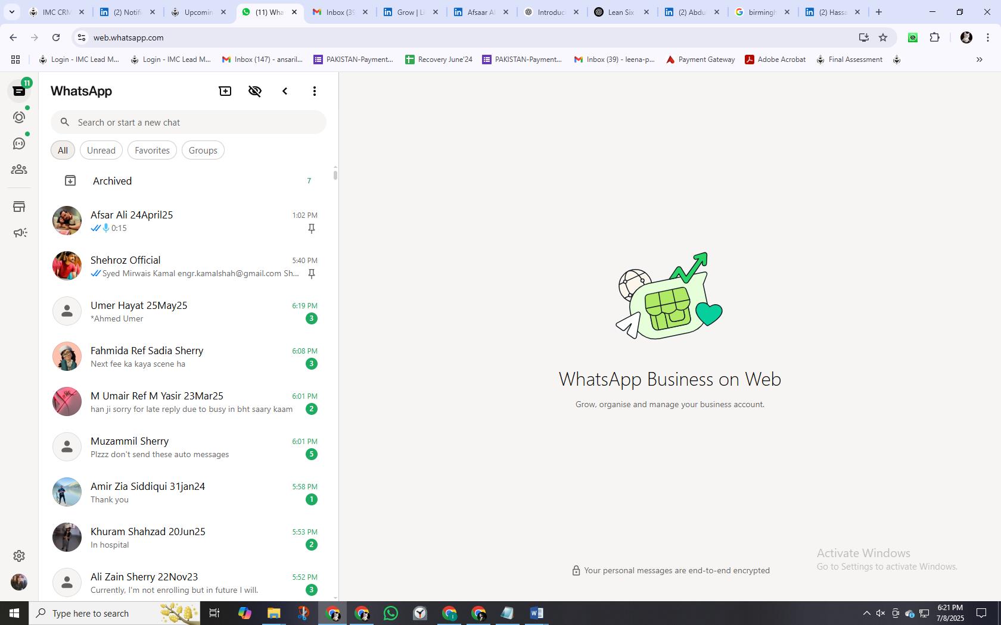Open Ali Zain Sherry 22Nov23 chat
Viewport: 1001px width, 625px height.
[188, 583]
